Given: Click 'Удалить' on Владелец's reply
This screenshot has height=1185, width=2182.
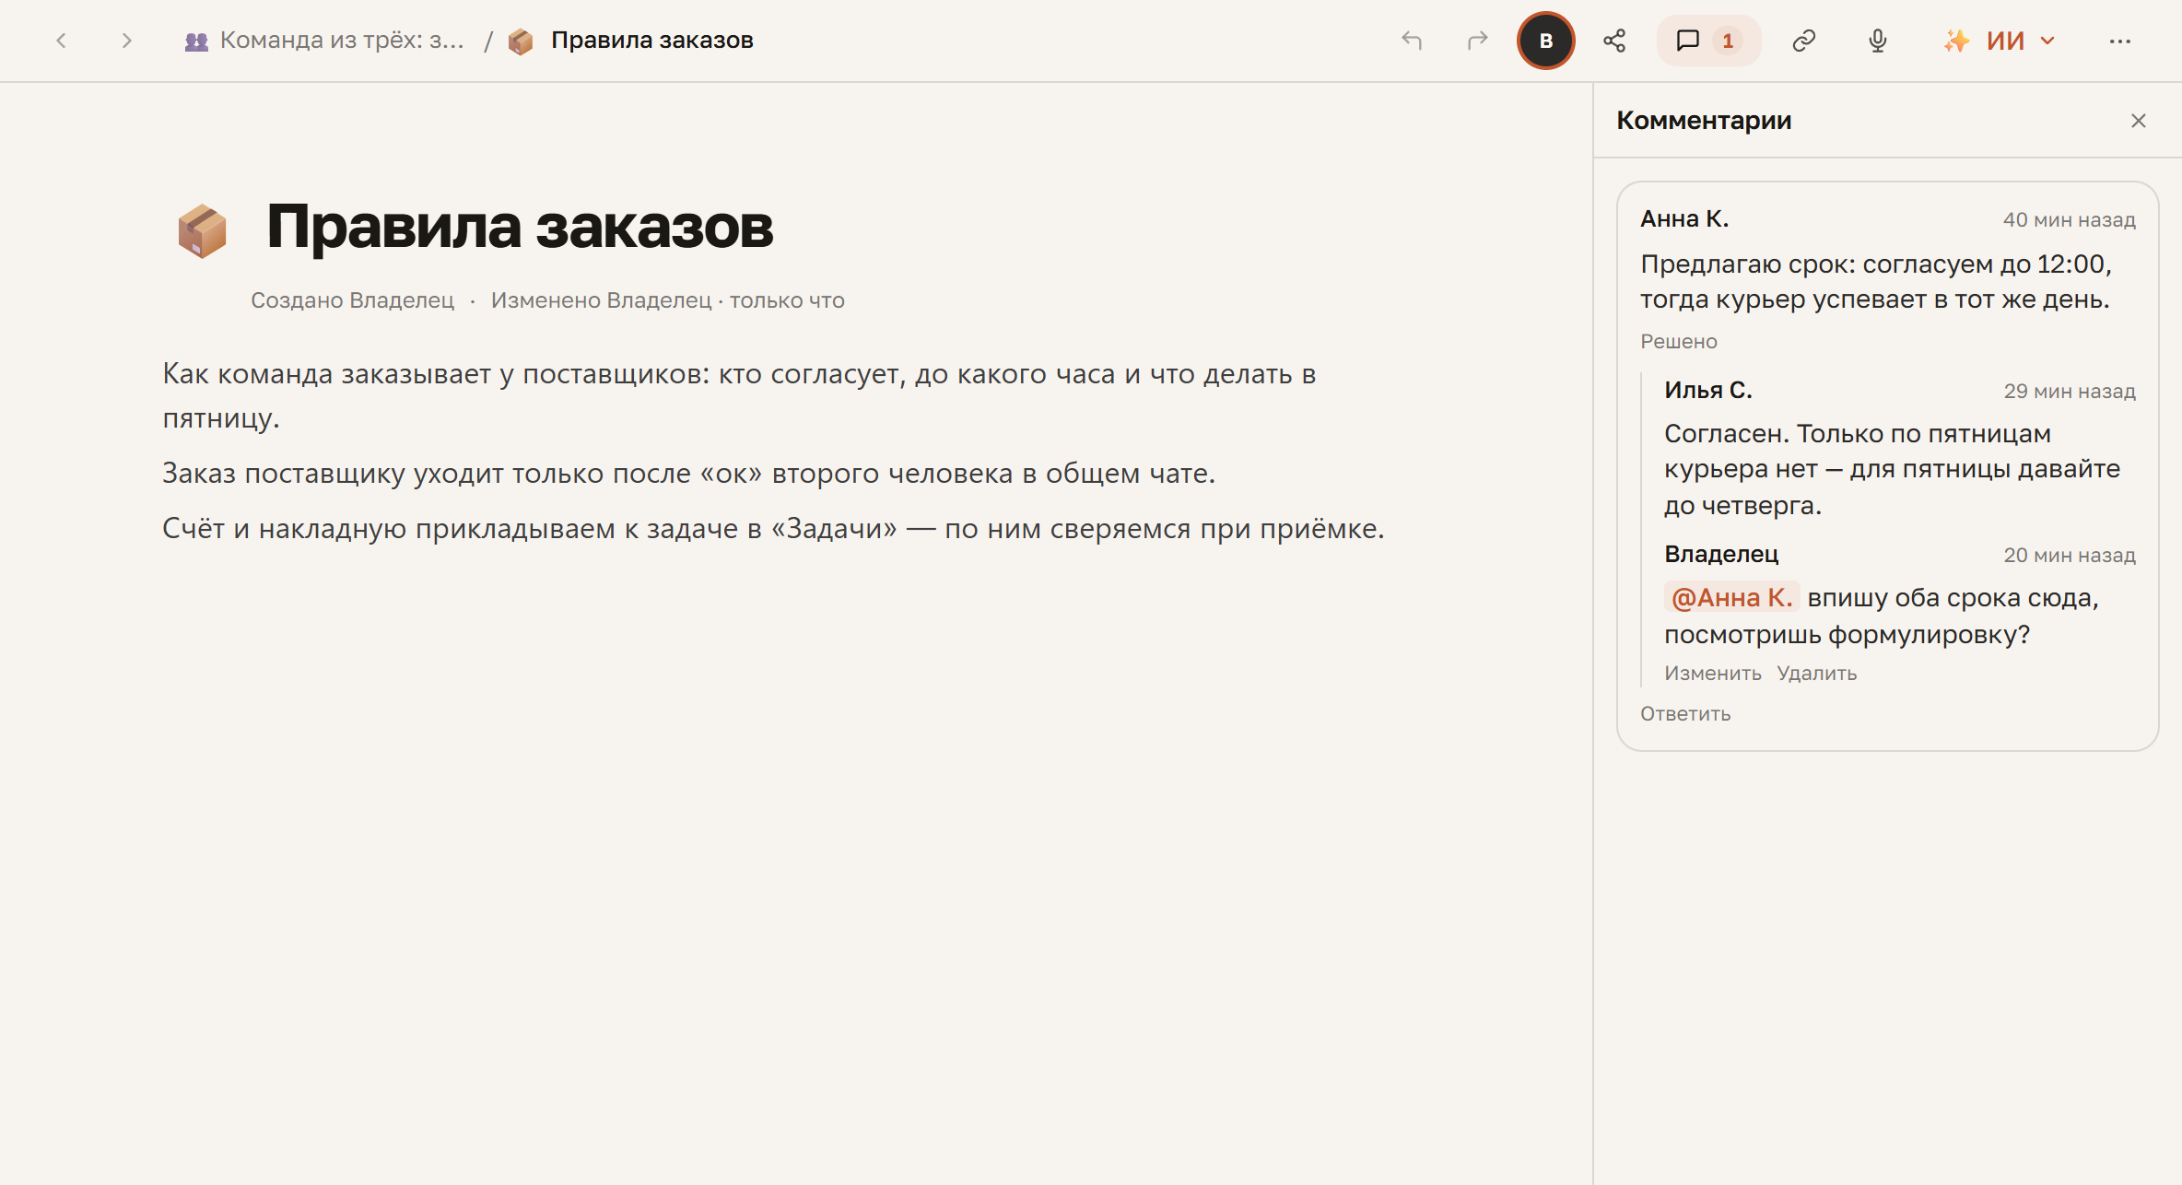Looking at the screenshot, I should click(1817, 674).
